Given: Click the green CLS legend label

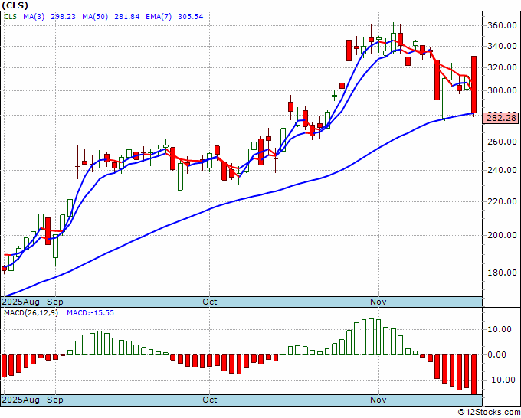Looking at the screenshot, I should pyautogui.click(x=10, y=17).
